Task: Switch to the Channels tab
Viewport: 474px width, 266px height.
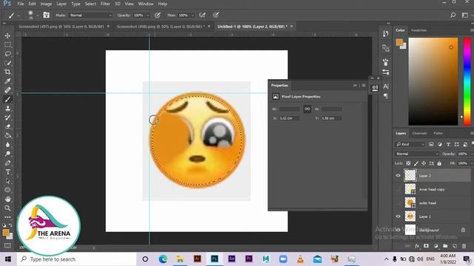Action: [x=420, y=133]
